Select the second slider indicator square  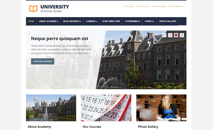click(170, 35)
